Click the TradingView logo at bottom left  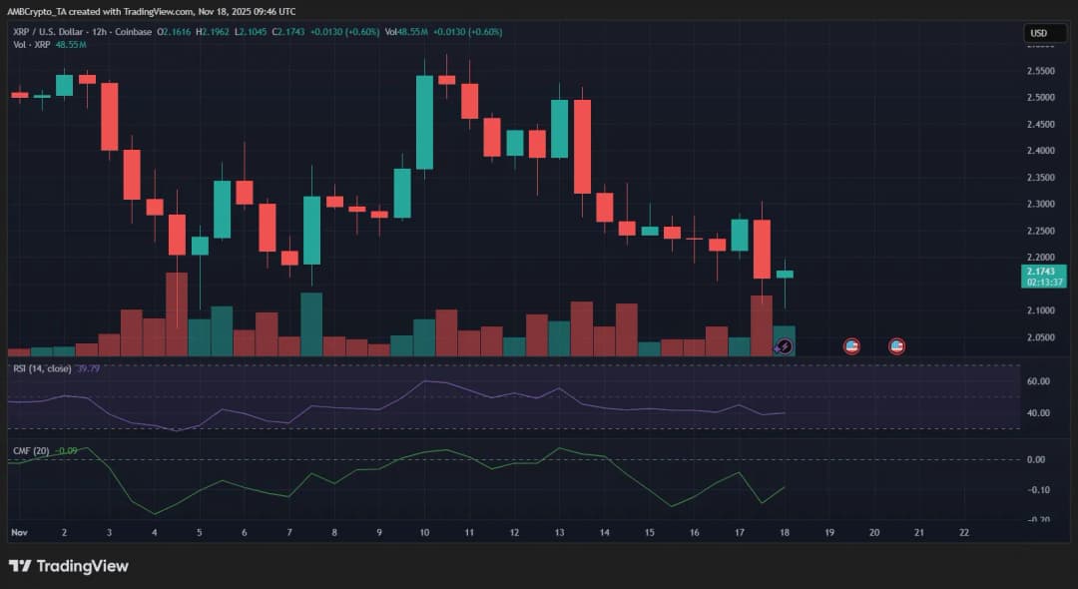[x=69, y=566]
